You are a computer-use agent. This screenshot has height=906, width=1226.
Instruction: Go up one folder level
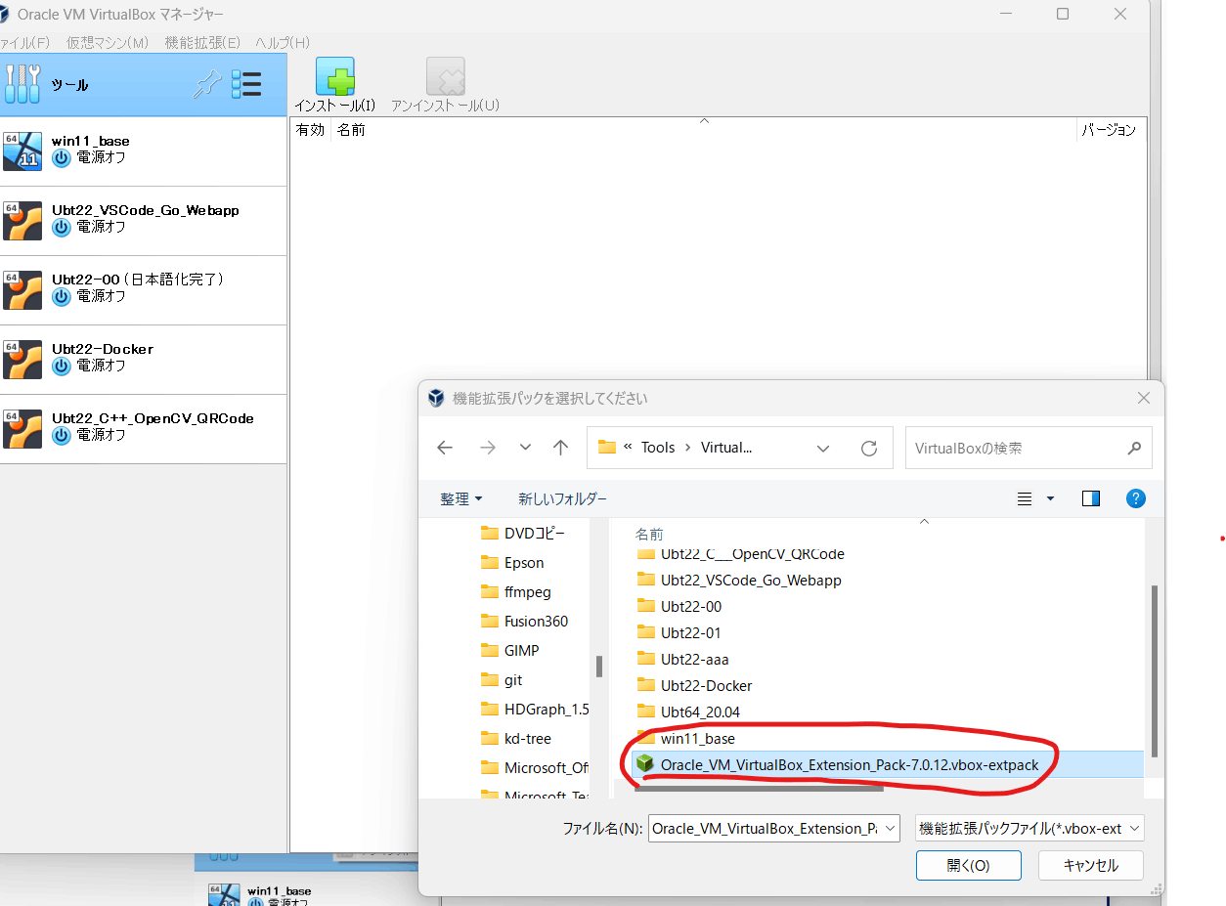560,448
